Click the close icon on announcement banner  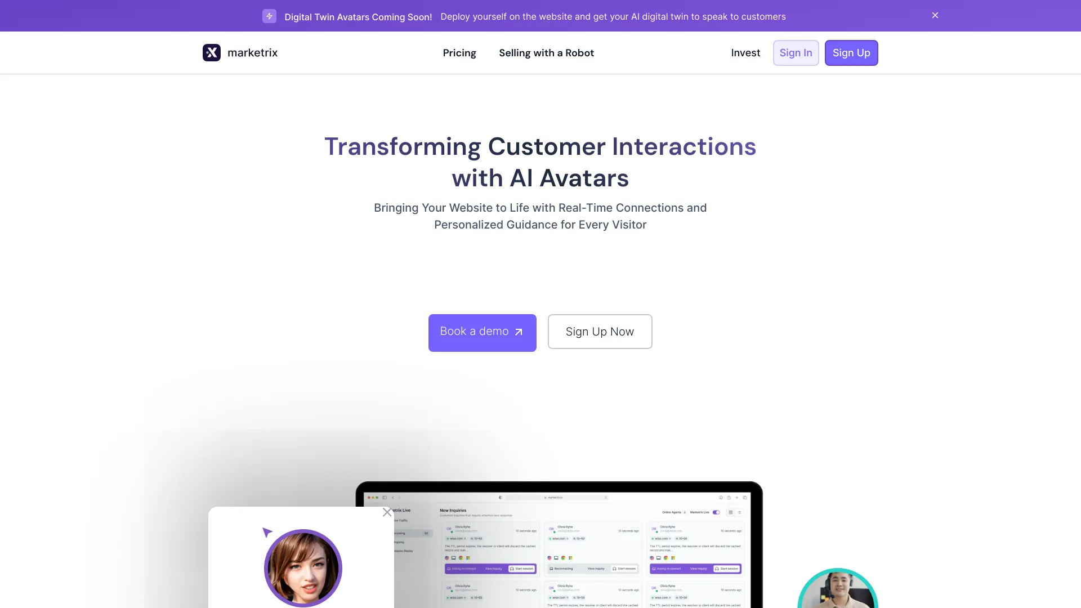click(x=936, y=16)
